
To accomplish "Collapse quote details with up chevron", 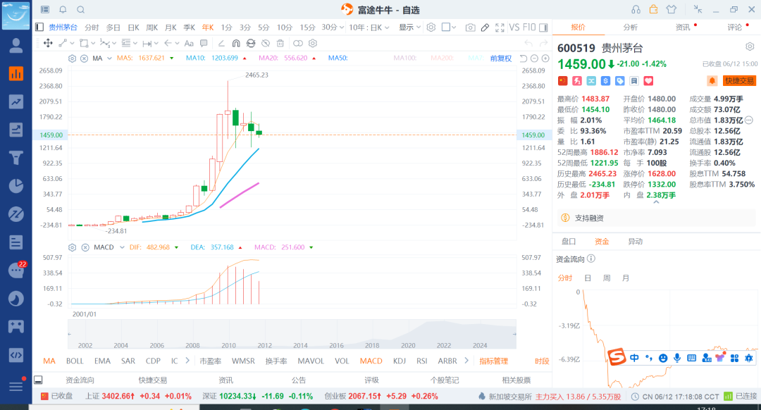I will [656, 202].
